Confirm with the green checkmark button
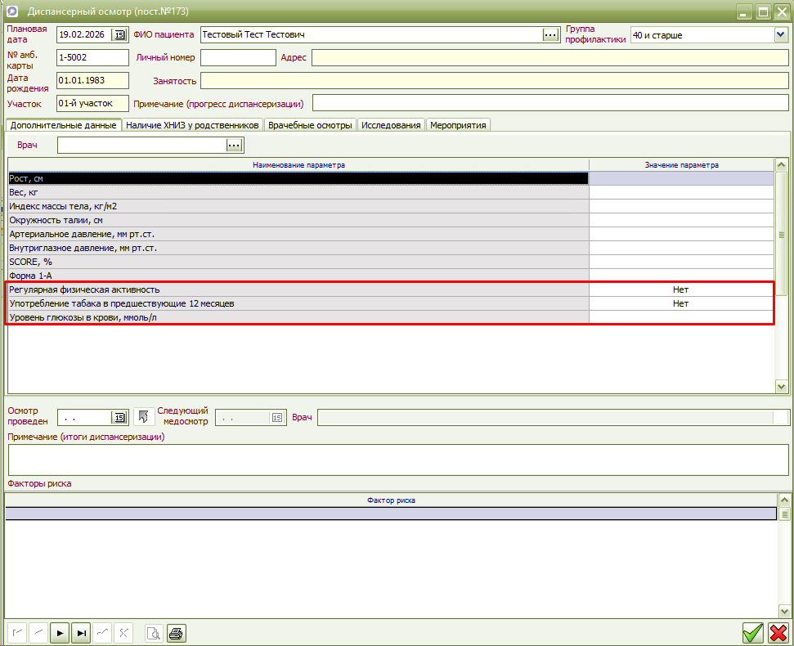Screen dimensions: 794x646 [x=752, y=633]
